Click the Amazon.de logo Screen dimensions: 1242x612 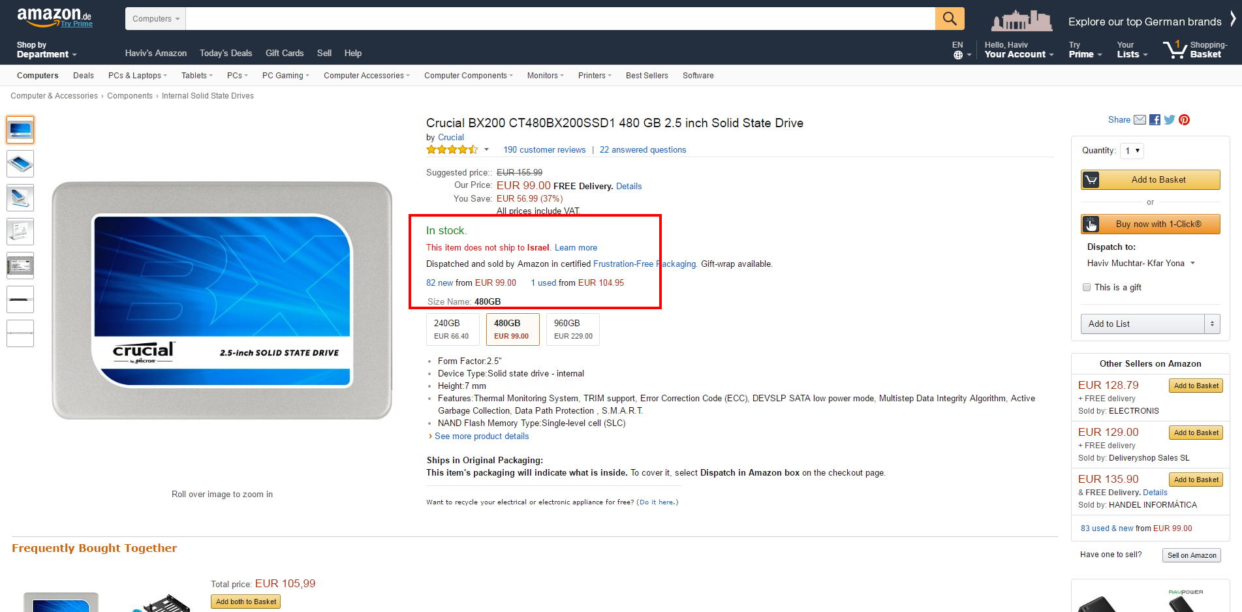pos(54,17)
